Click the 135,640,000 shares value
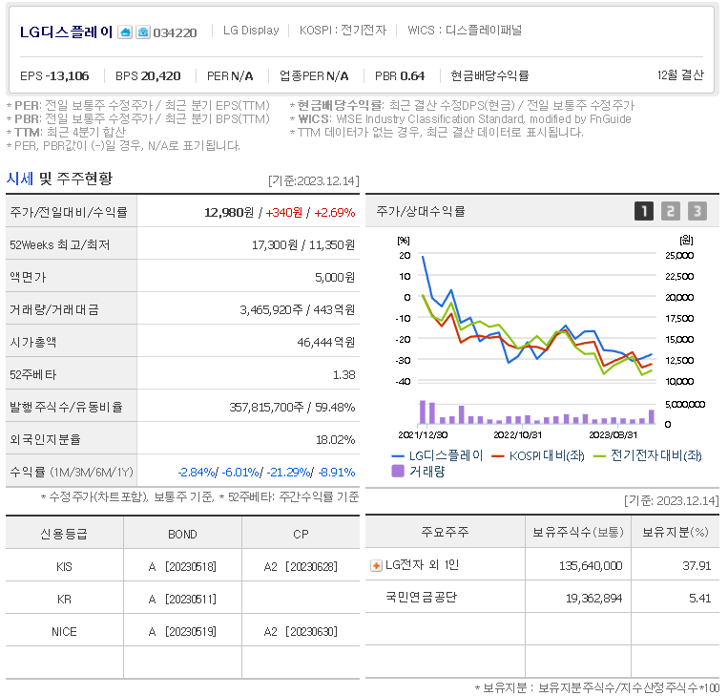 pyautogui.click(x=591, y=566)
